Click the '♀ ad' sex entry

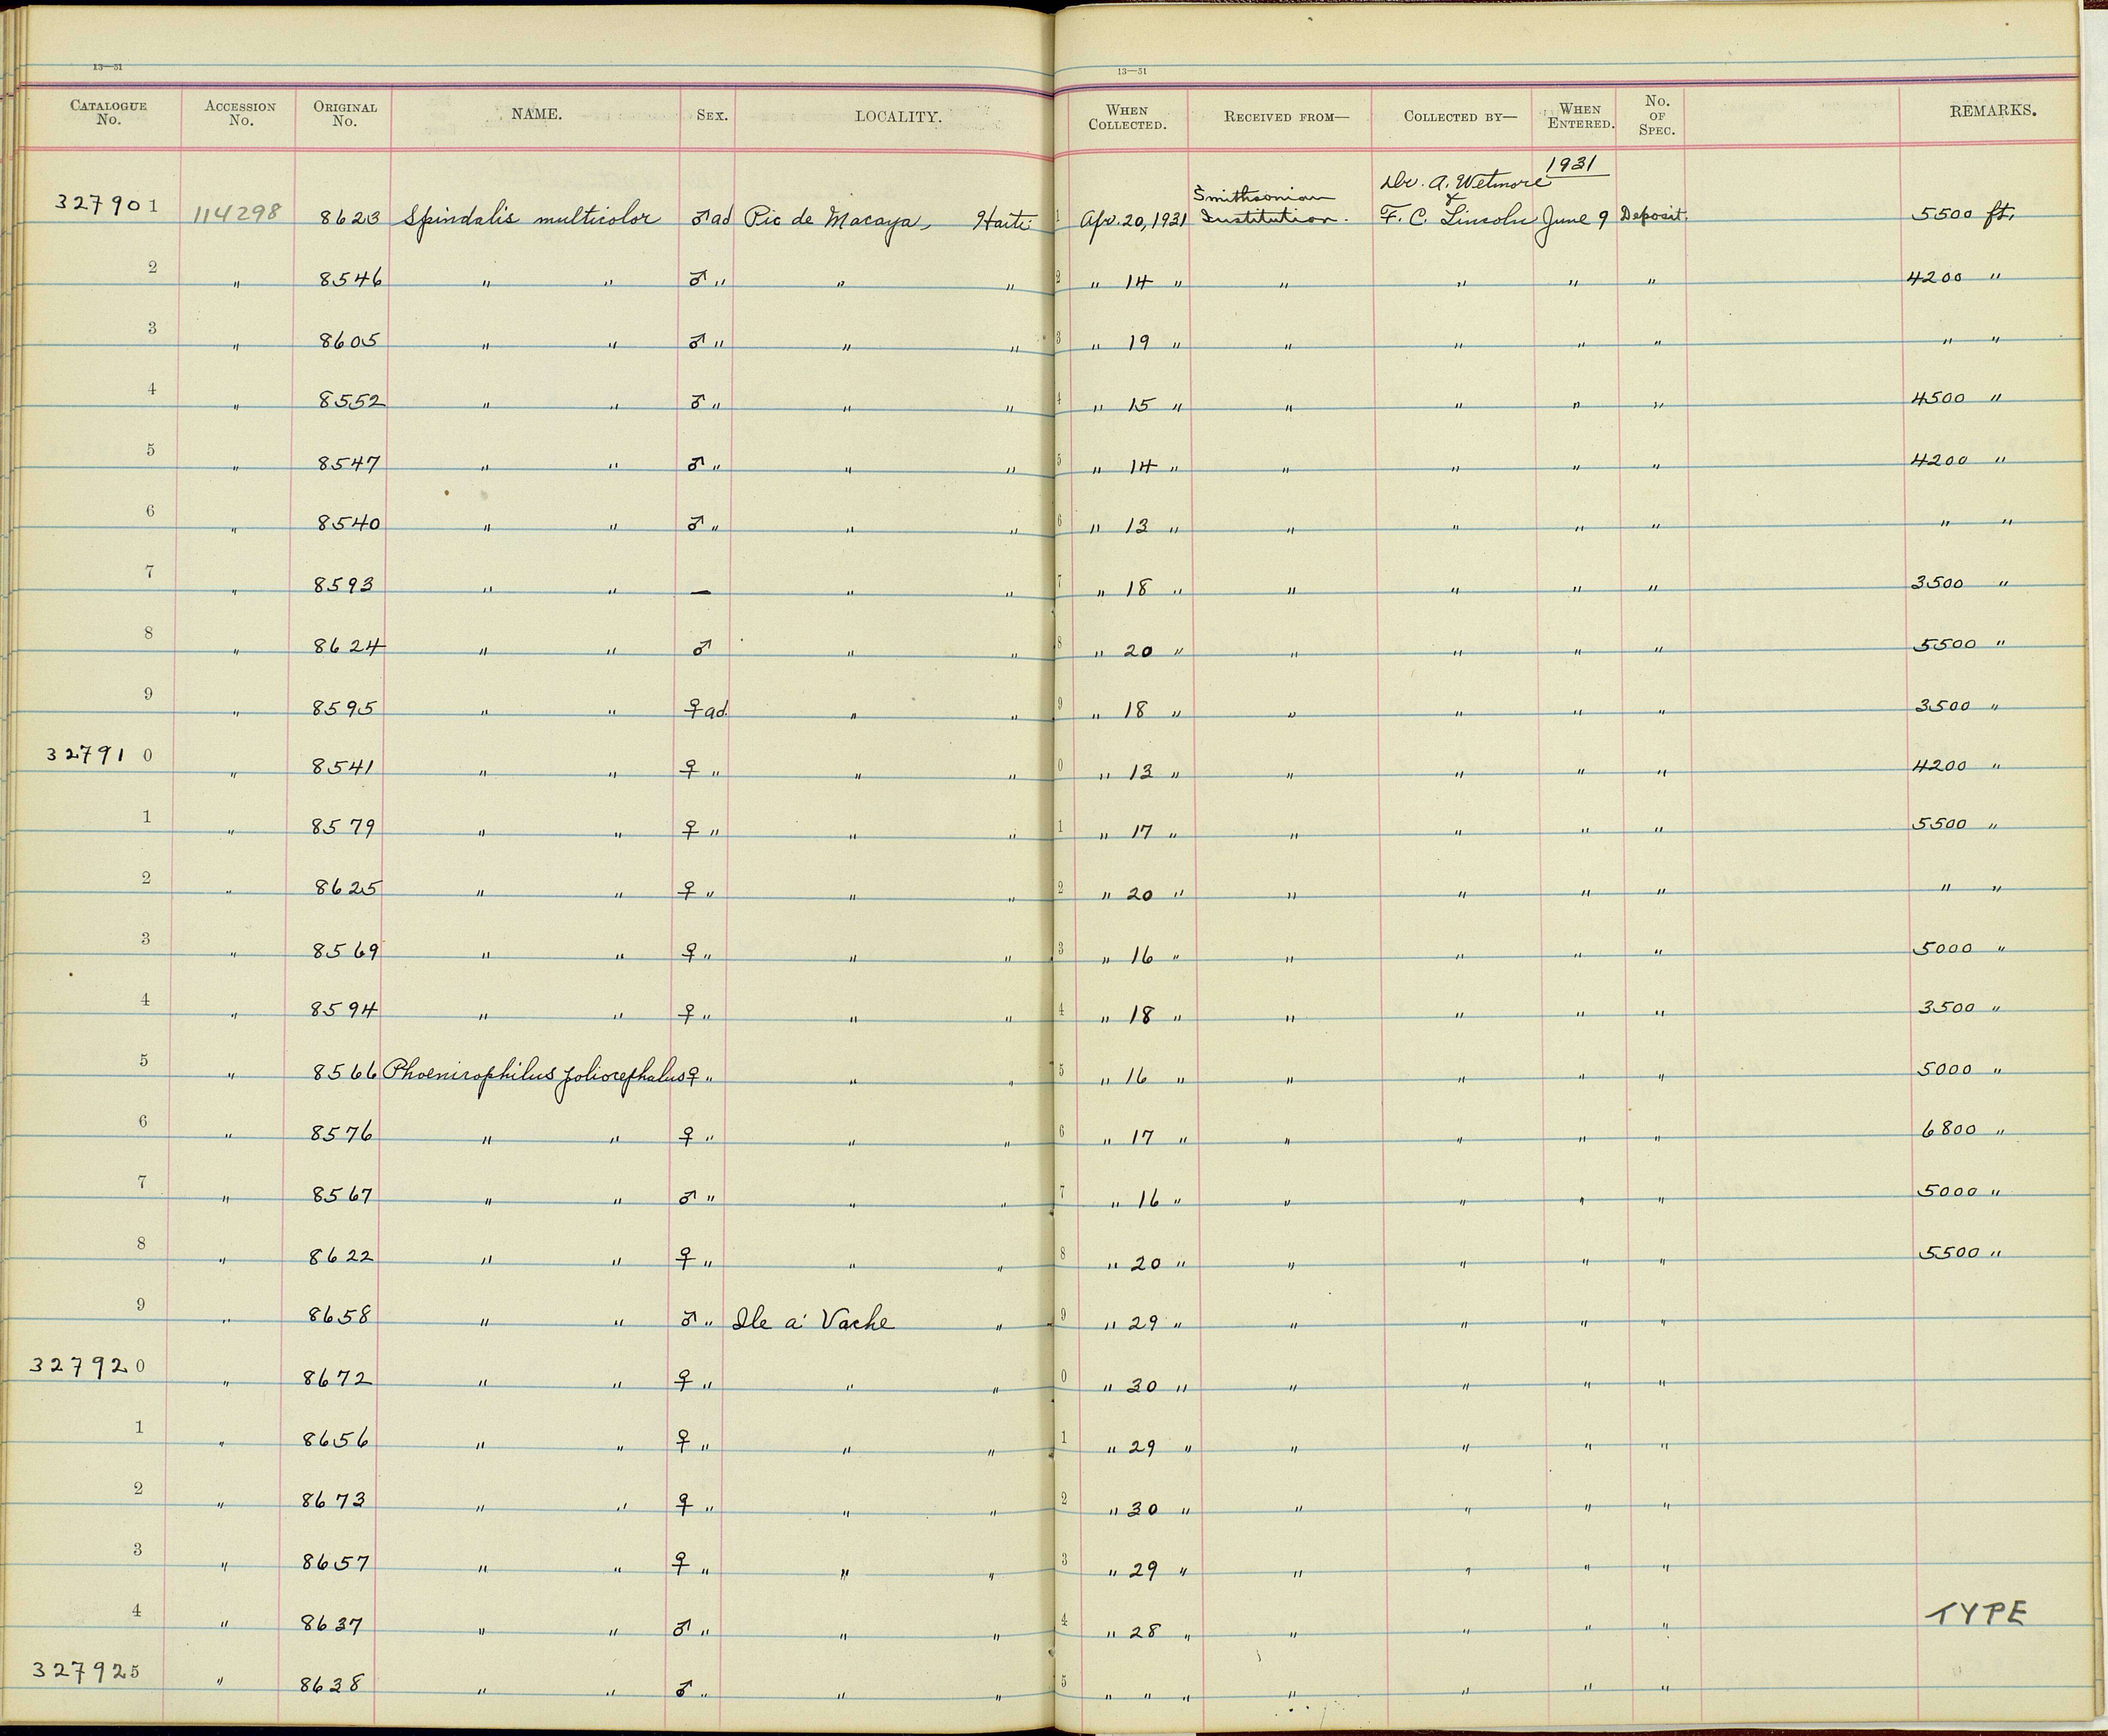706,710
